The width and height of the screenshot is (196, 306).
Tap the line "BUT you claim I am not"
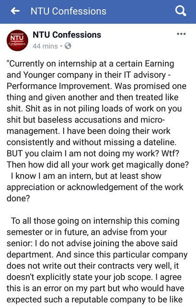click(x=92, y=153)
